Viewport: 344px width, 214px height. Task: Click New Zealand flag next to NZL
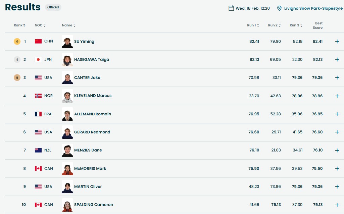(x=38, y=150)
